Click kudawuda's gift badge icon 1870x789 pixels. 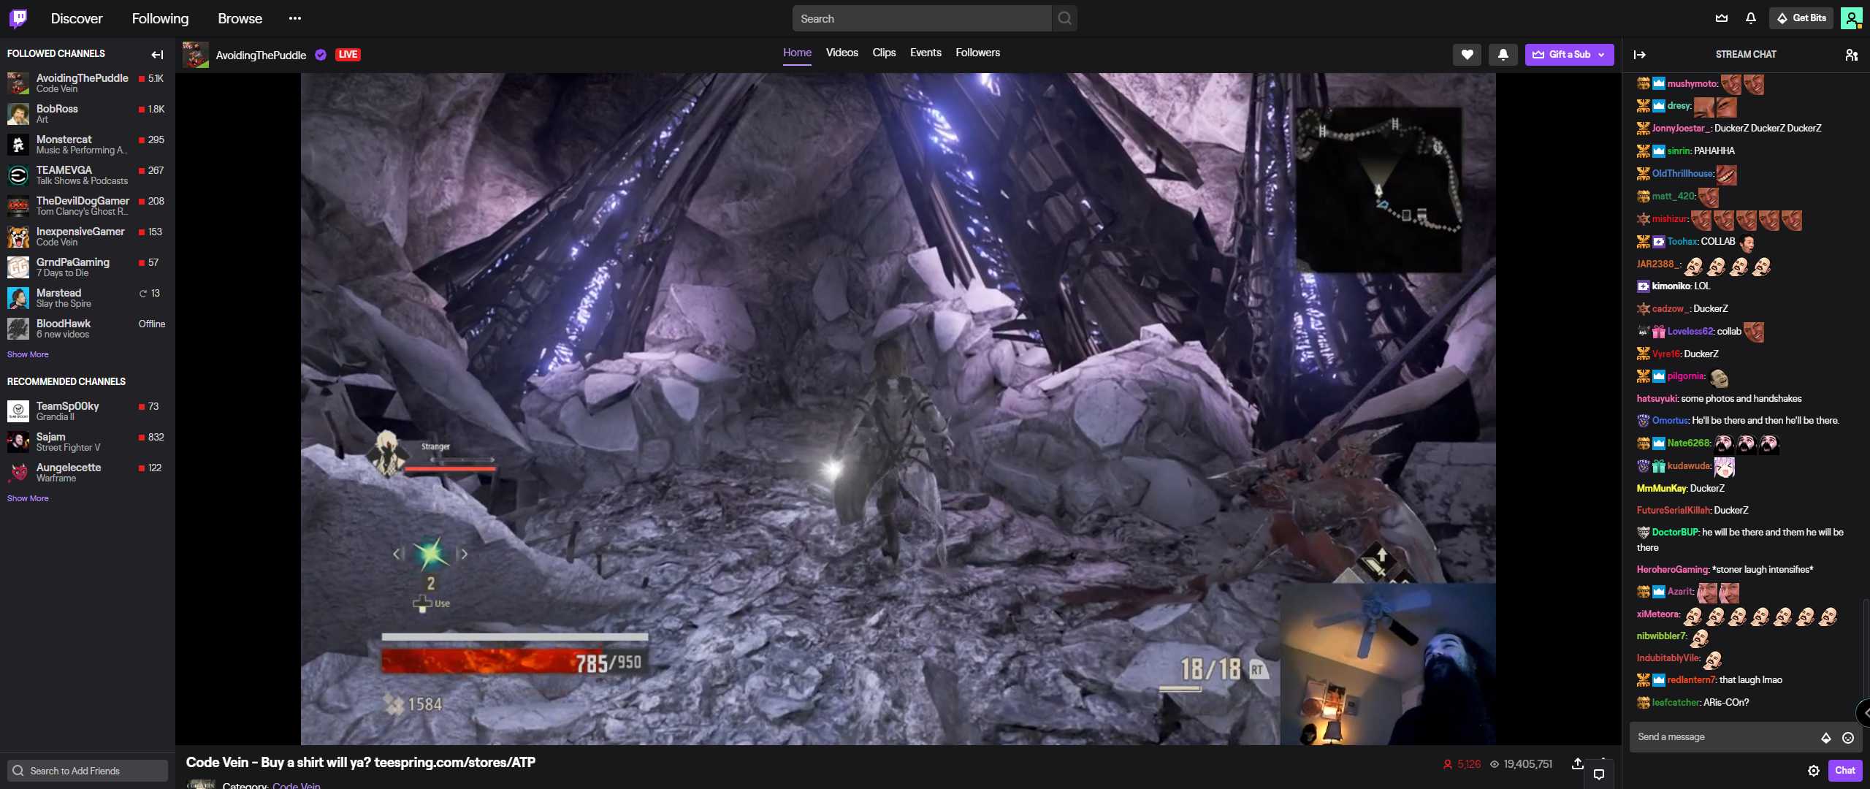[1659, 466]
